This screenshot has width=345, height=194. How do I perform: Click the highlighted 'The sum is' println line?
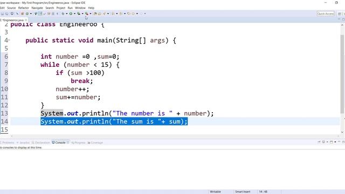pos(114,121)
